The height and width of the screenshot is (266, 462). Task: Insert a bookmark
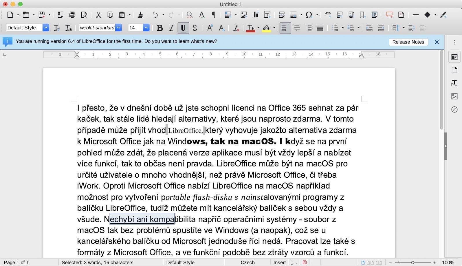363,15
